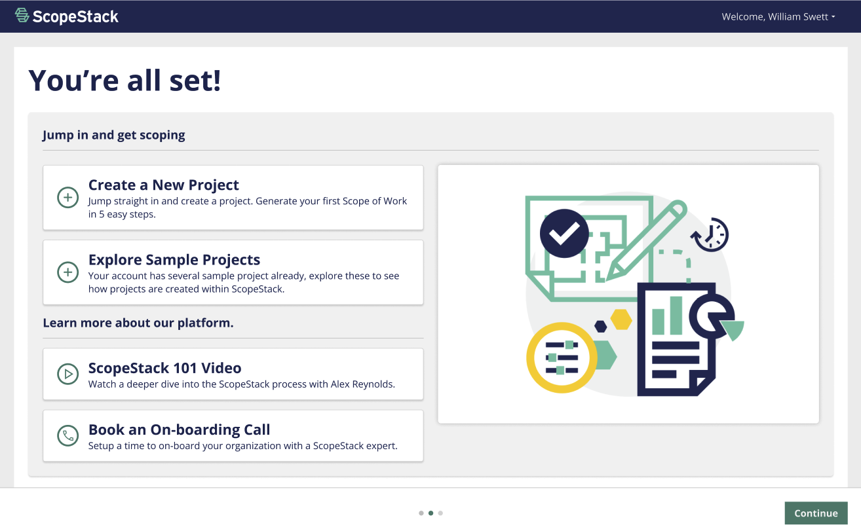Image resolution: width=861 pixels, height=529 pixels.
Task: Click 'Your account has several sample project' text
Action: [244, 282]
